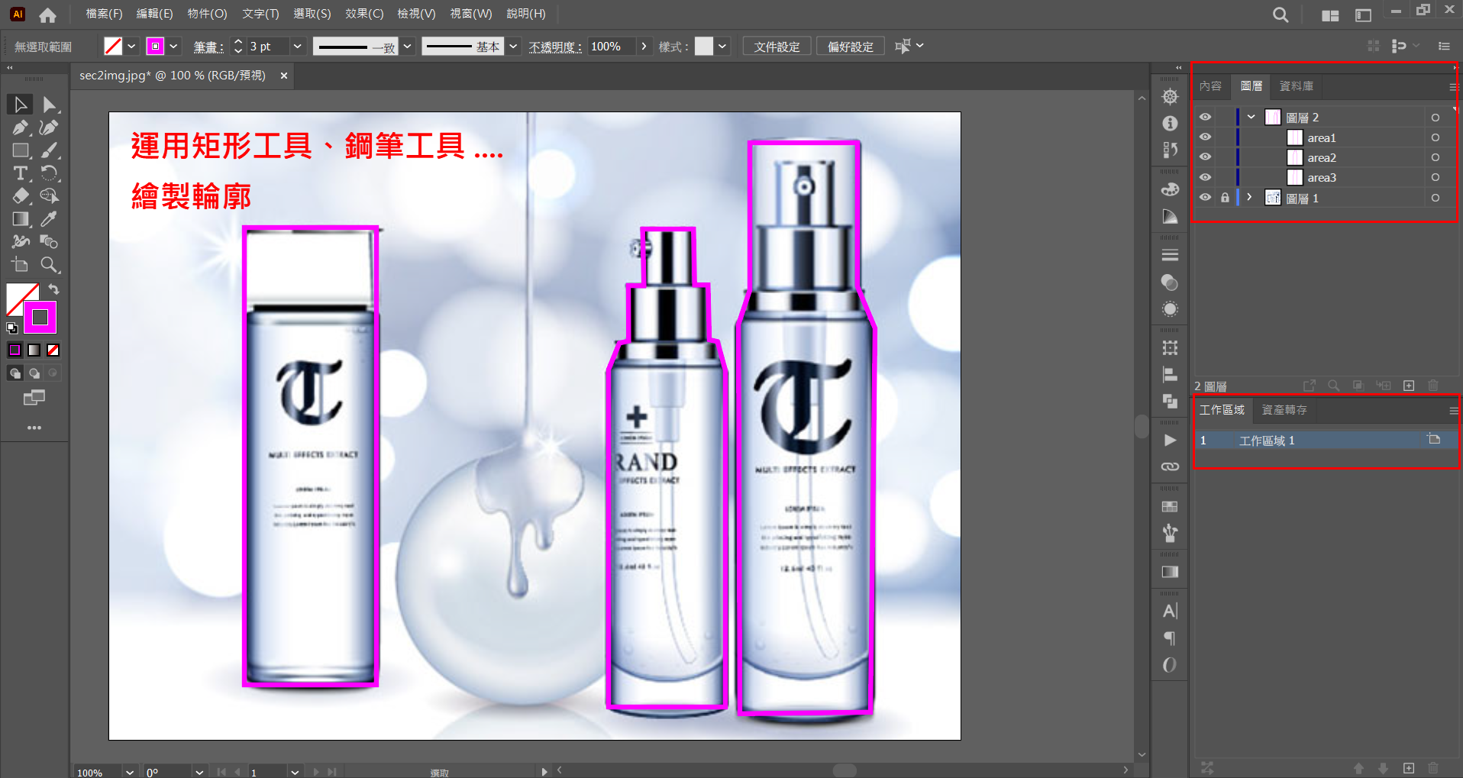This screenshot has height=778, width=1463.
Task: Select the Gradient tool
Action: tap(20, 219)
